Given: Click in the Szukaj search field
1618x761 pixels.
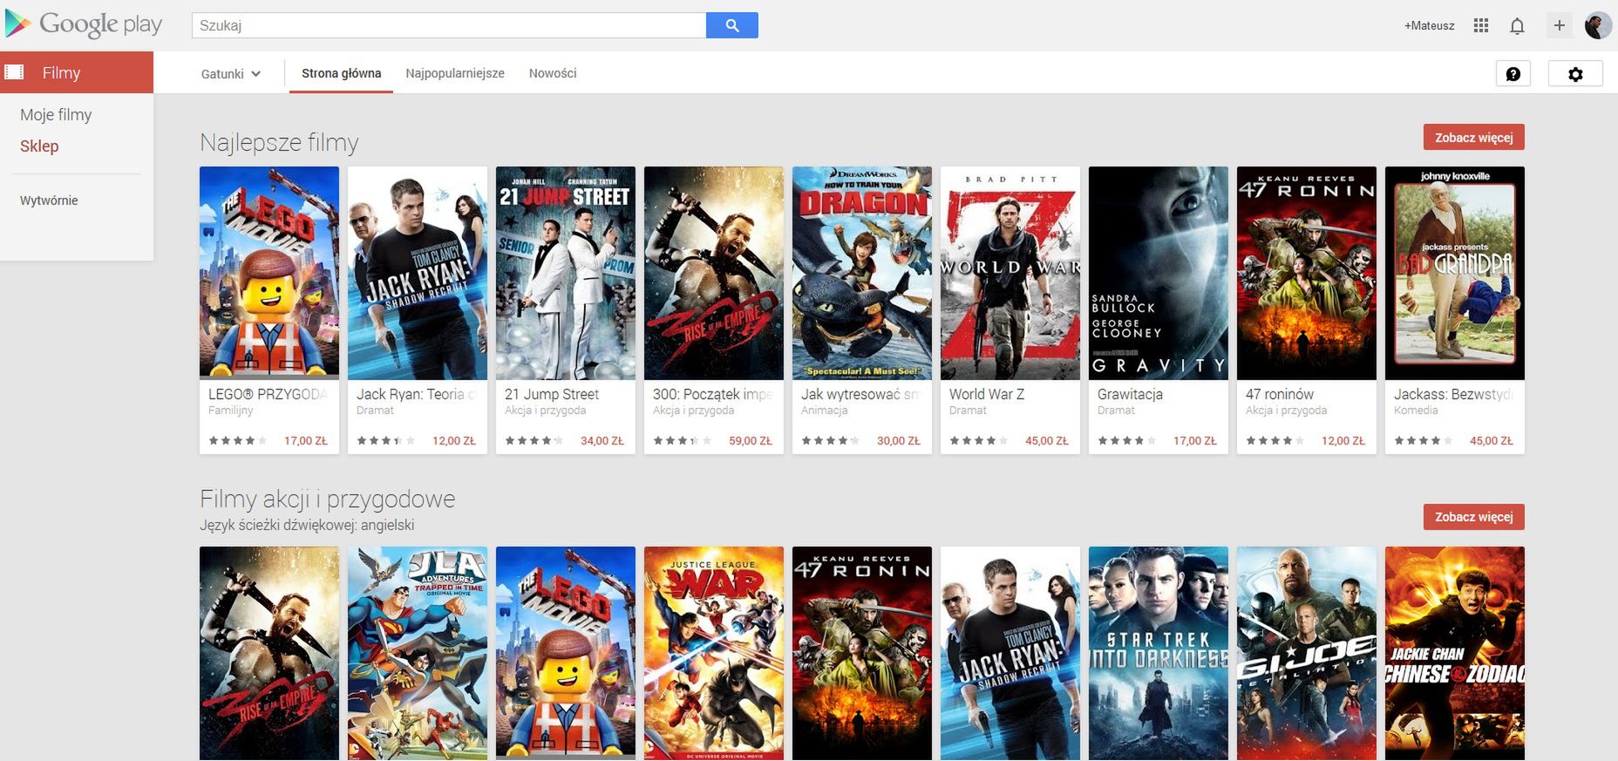Looking at the screenshot, I should 449,25.
